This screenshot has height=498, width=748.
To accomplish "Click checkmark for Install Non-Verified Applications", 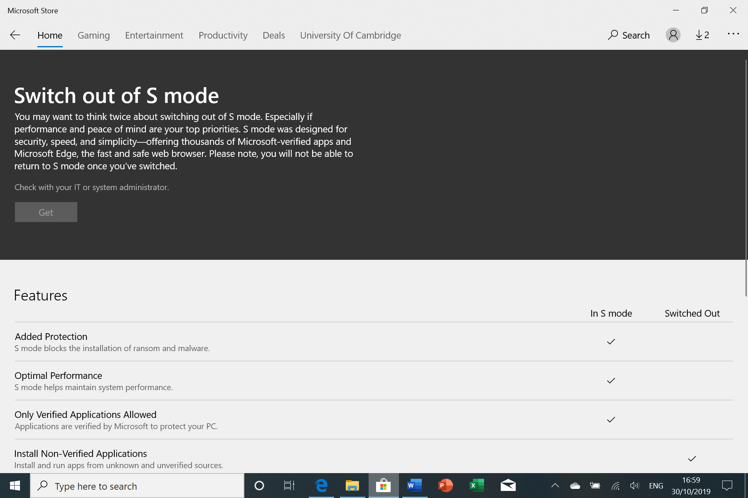I will coord(692,459).
